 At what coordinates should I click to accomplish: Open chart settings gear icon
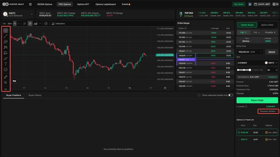pyautogui.click(x=165, y=88)
